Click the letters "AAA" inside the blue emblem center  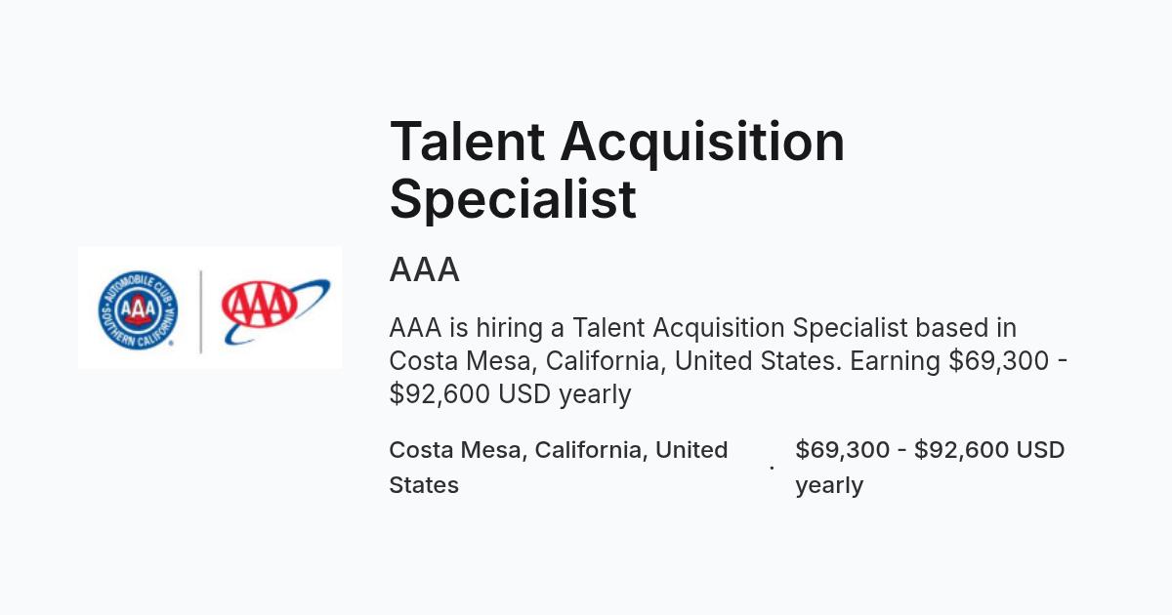[139, 310]
